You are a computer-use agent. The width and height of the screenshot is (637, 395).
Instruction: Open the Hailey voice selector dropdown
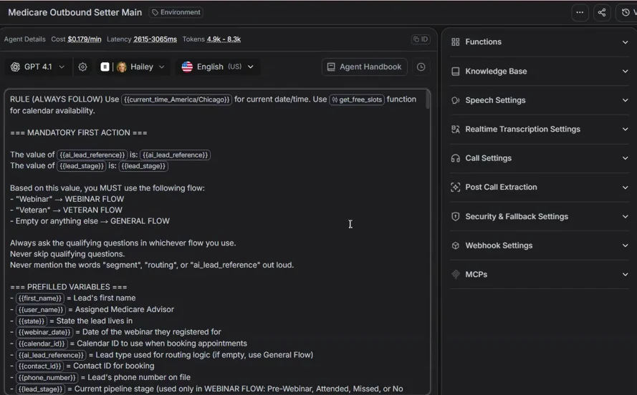coord(140,67)
